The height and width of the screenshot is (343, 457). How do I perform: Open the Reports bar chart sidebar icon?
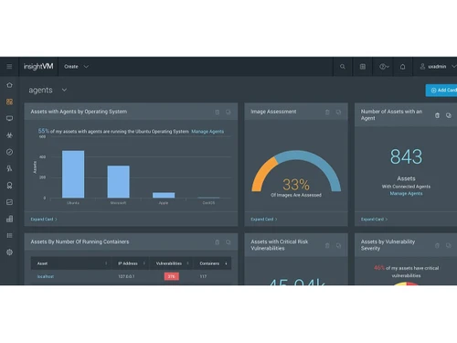pos(9,219)
